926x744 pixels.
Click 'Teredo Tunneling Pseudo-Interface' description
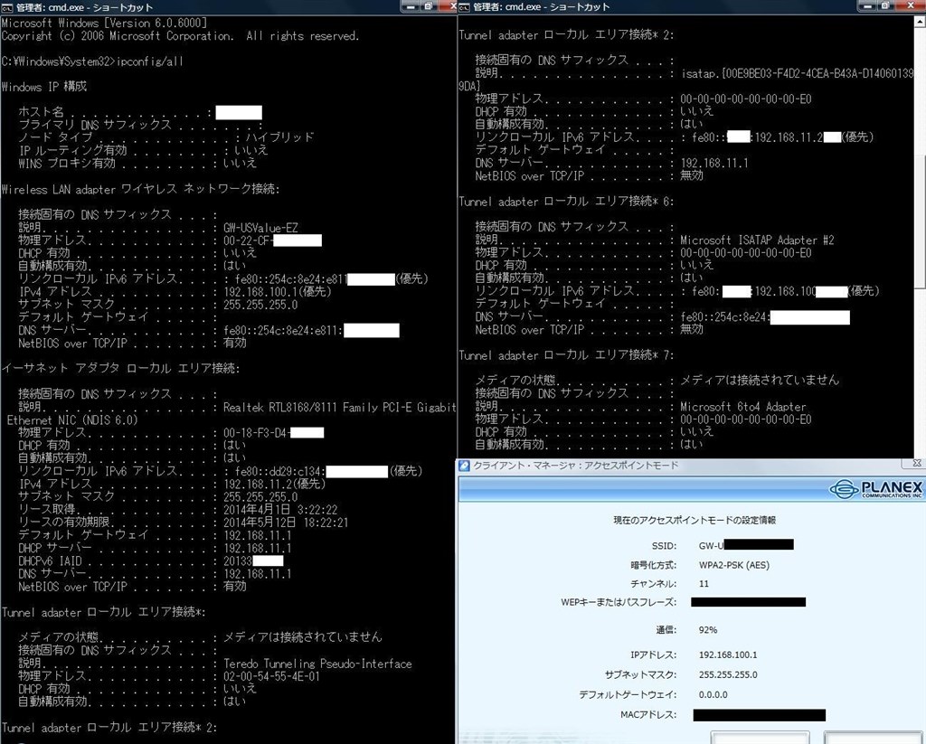(x=317, y=664)
